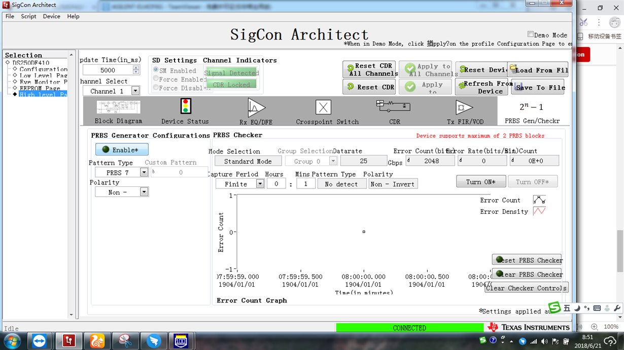Image resolution: width=624 pixels, height=350 pixels.
Task: Select the PRBS Gen/Checkr 2^n-1 icon
Action: (x=532, y=107)
